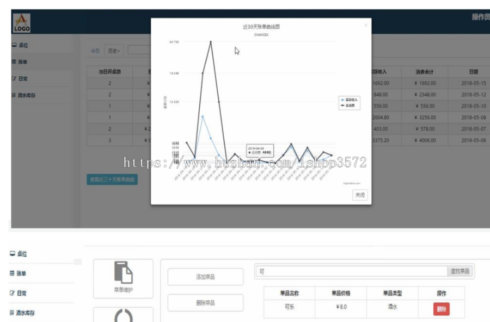Image resolution: width=490 pixels, height=322 pixels.
Task: Select 账单 text in the lower sidebar
Action: point(21,273)
